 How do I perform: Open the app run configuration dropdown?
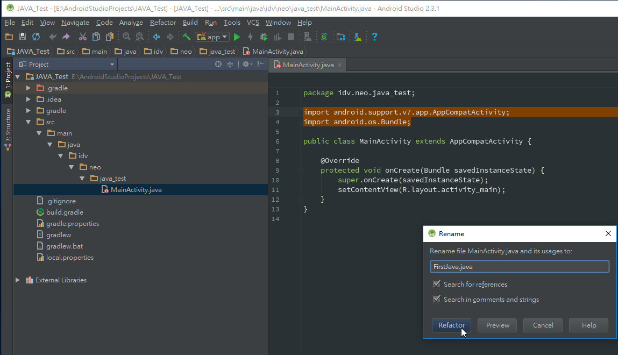pos(212,37)
